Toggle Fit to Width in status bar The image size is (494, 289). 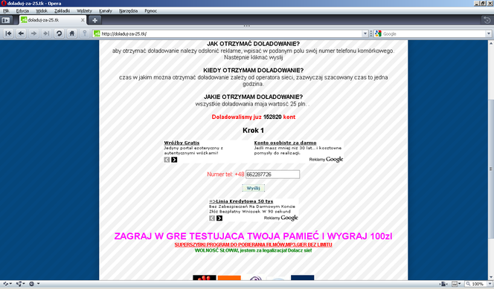click(x=443, y=284)
